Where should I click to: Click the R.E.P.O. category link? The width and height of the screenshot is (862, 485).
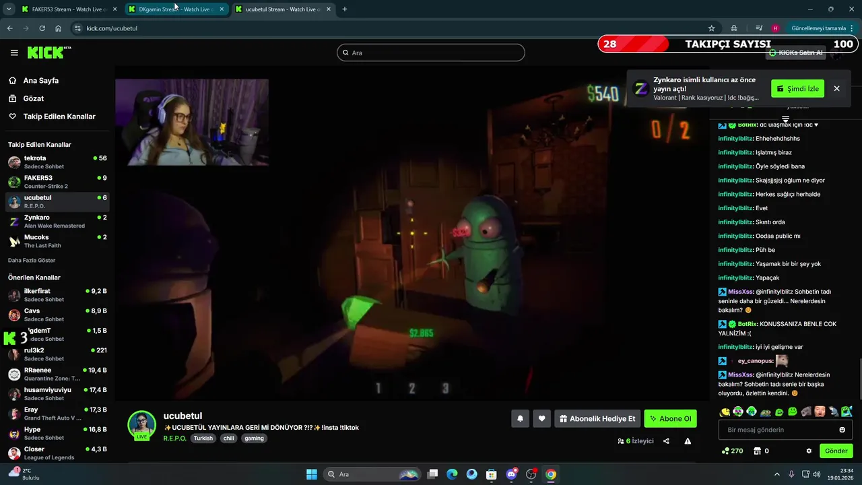click(x=175, y=438)
